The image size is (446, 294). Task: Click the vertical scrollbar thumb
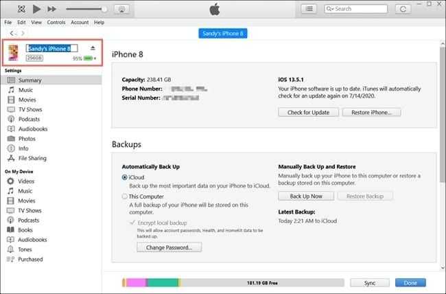443,115
